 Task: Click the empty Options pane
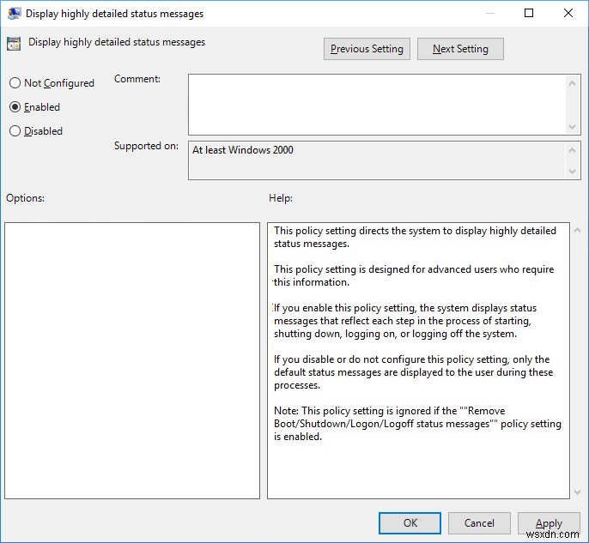pos(132,360)
